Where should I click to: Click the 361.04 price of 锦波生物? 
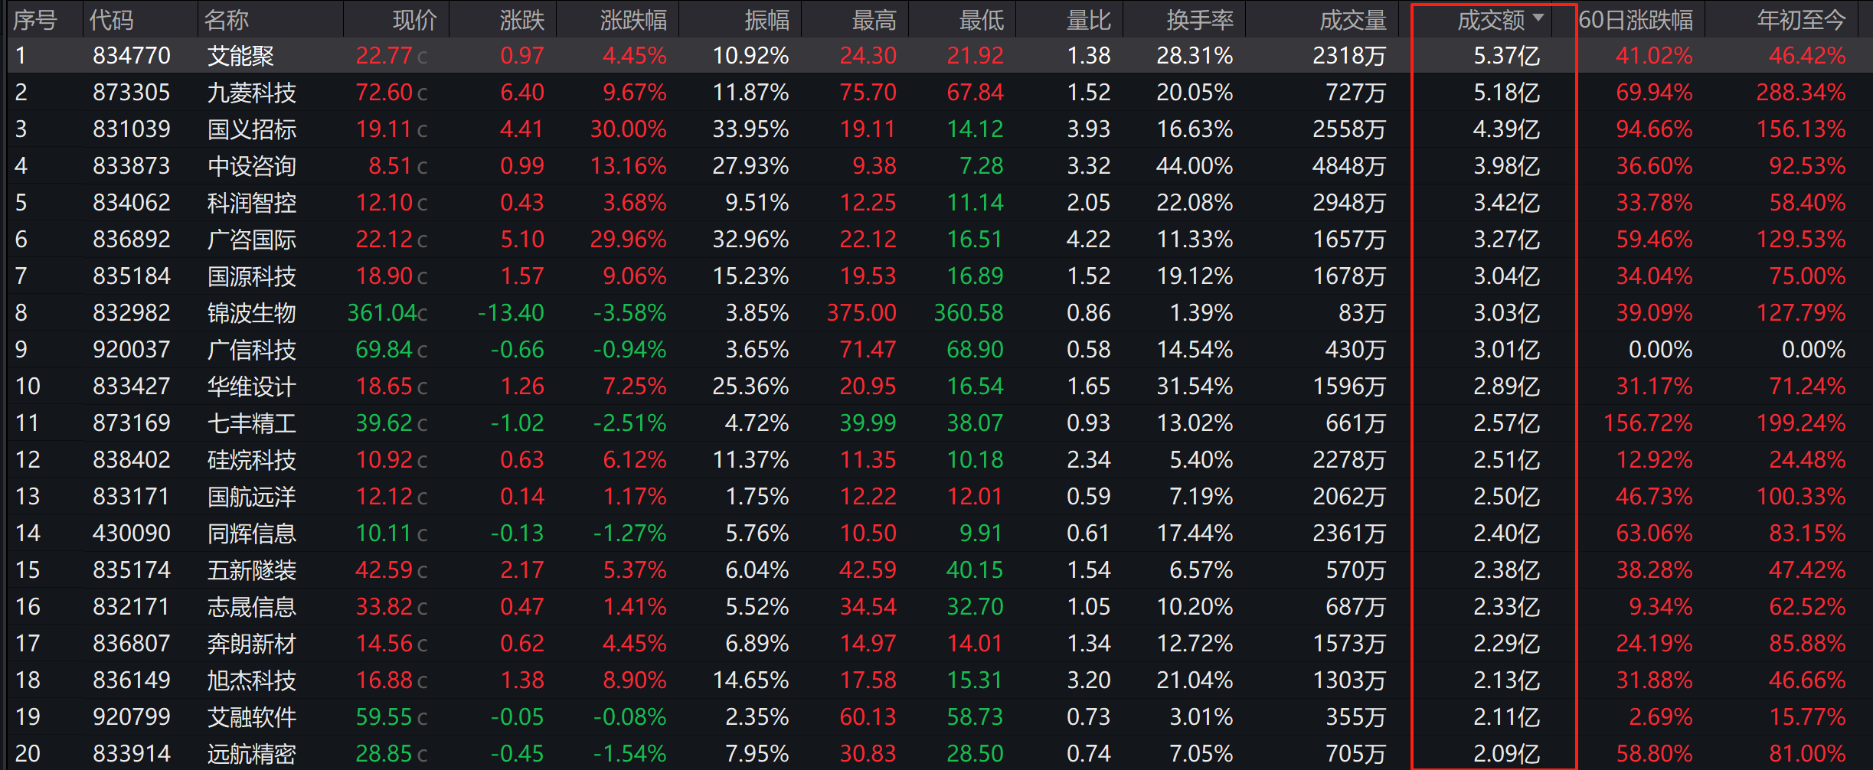[x=382, y=313]
